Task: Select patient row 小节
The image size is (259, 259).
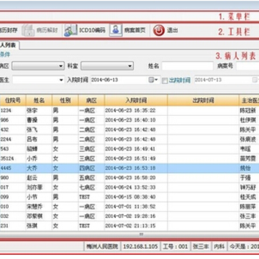Action: point(129,197)
